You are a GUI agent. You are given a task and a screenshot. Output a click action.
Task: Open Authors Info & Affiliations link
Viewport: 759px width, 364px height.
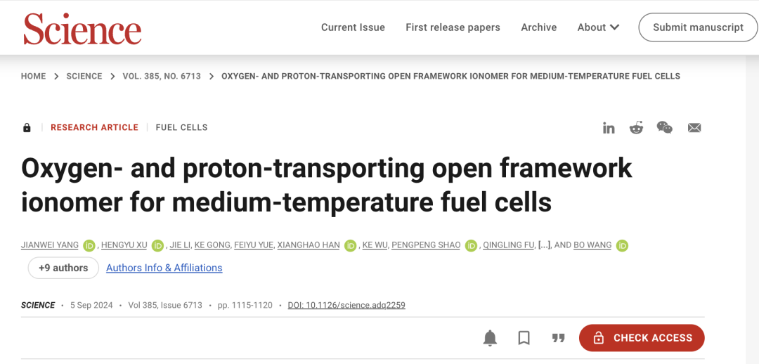(x=164, y=268)
